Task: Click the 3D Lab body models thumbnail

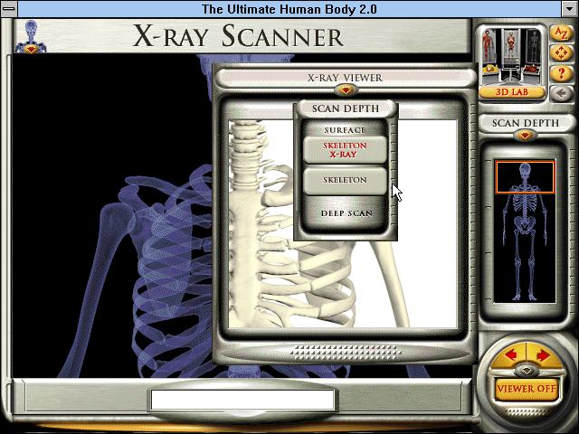Action: point(511,56)
